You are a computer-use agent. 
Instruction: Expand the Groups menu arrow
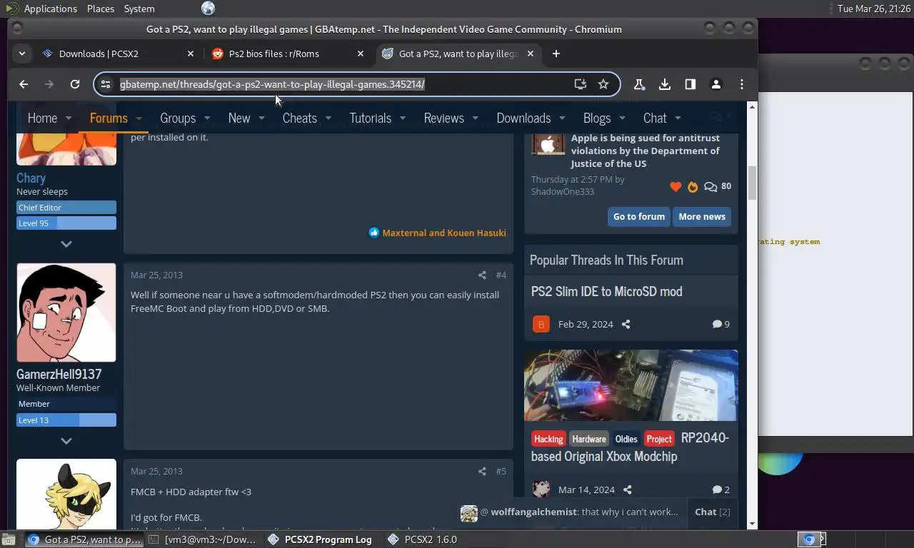[207, 118]
